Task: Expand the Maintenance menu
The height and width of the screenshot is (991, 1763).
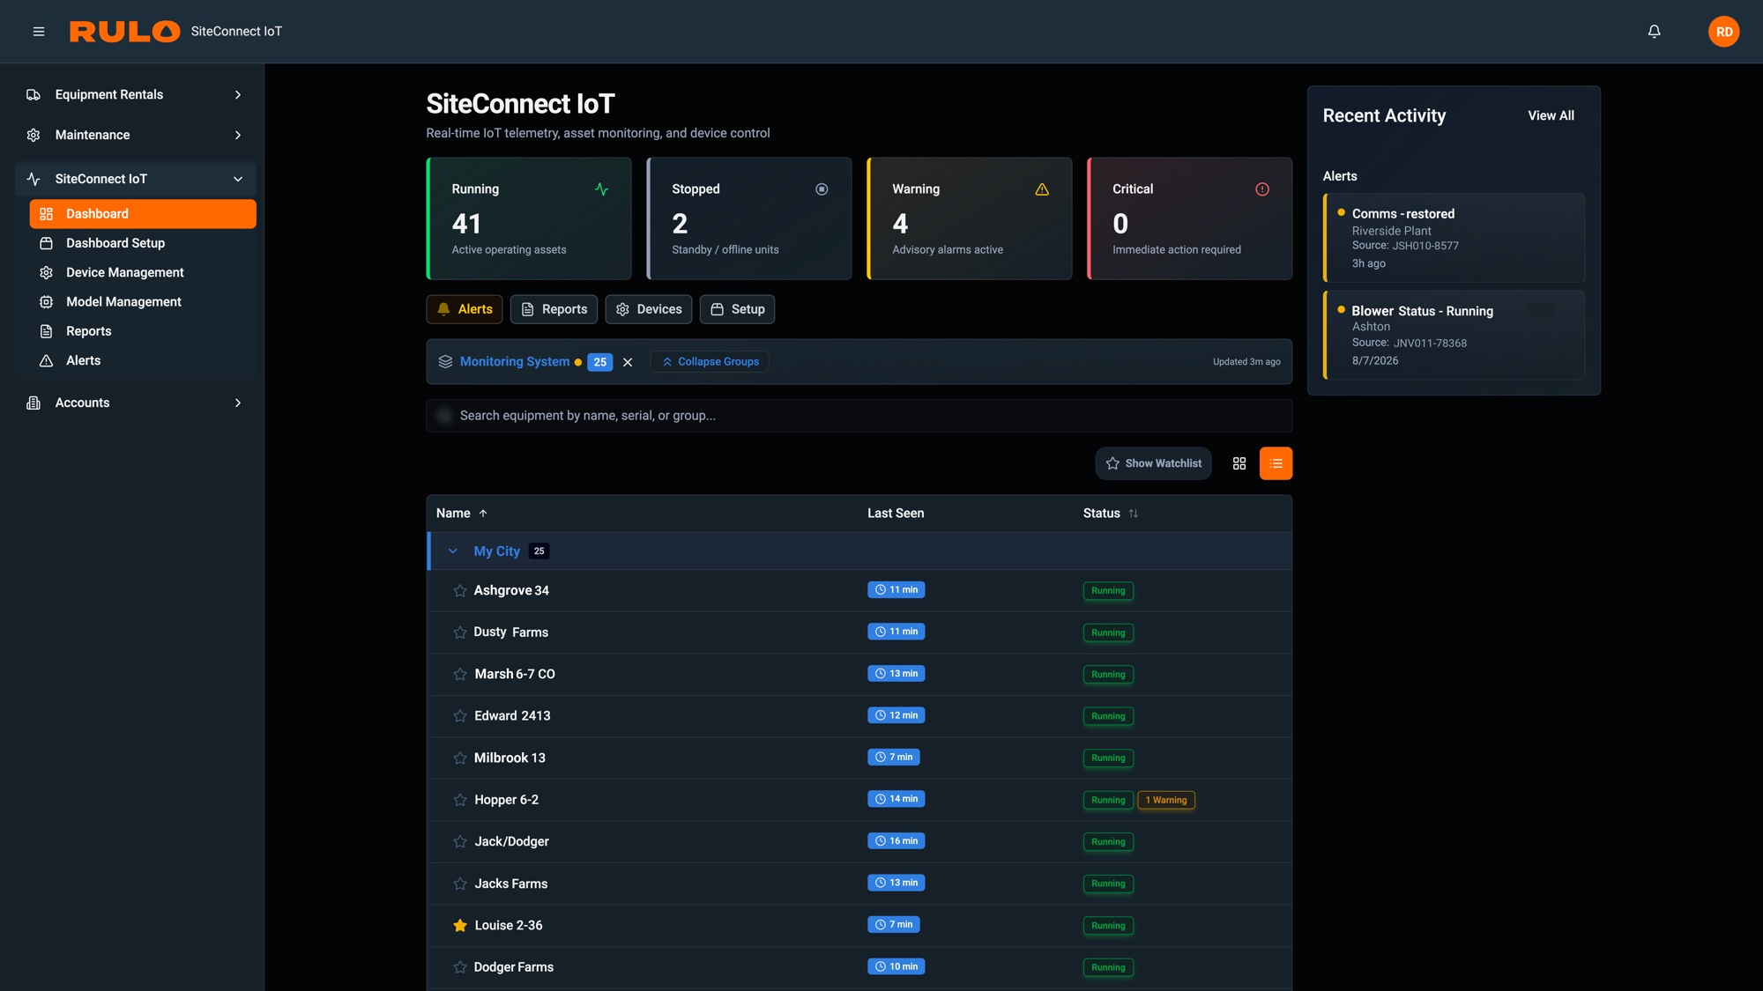Action: coord(136,135)
